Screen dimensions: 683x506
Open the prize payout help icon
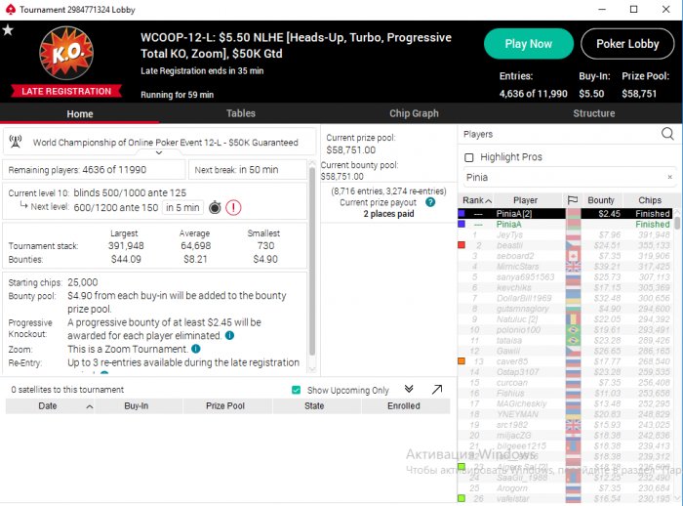click(430, 202)
